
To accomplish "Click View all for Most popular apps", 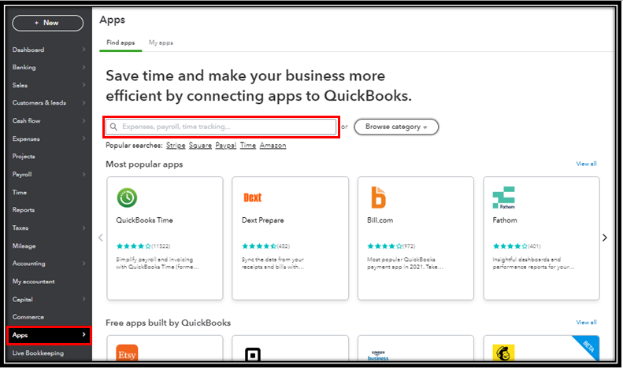I will pyautogui.click(x=586, y=164).
